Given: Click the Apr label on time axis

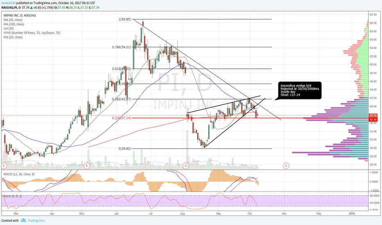Looking at the screenshot, I should click(x=52, y=214).
